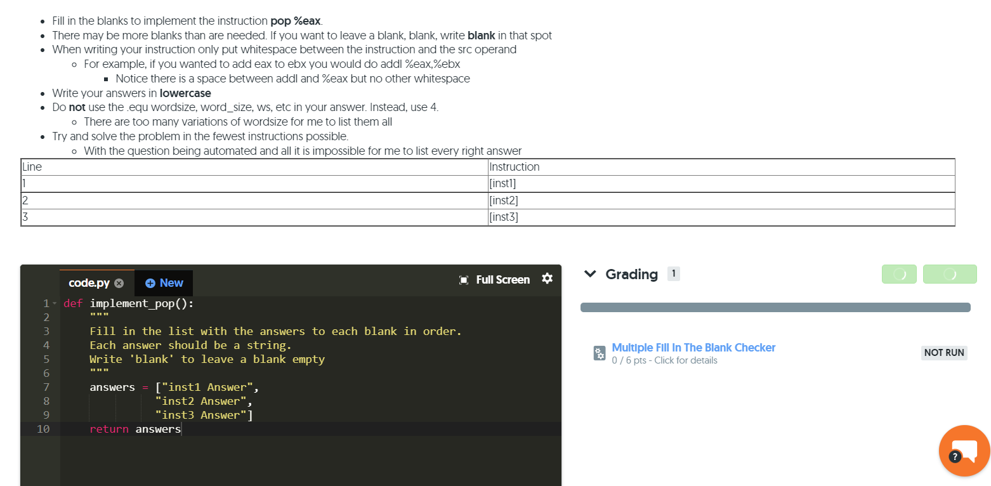991x486 pixels.
Task: Click the "answers" variable on line 7
Action: point(112,387)
